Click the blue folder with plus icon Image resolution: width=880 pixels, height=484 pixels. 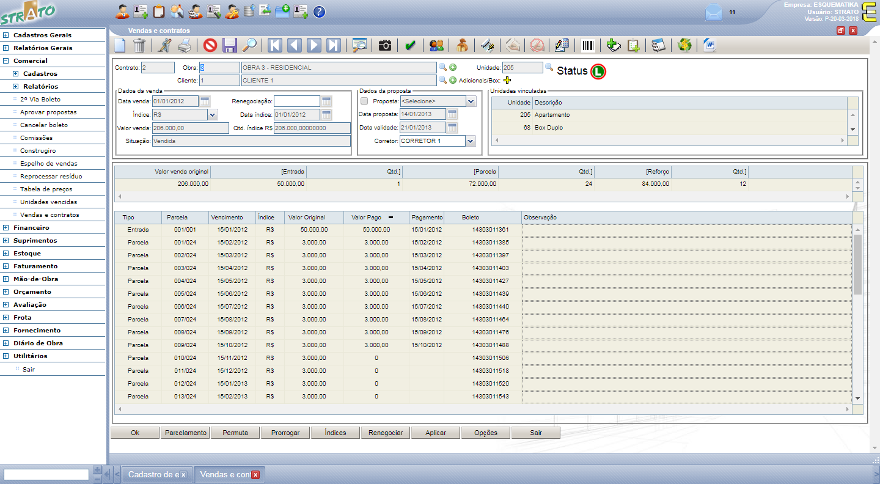coord(282,11)
